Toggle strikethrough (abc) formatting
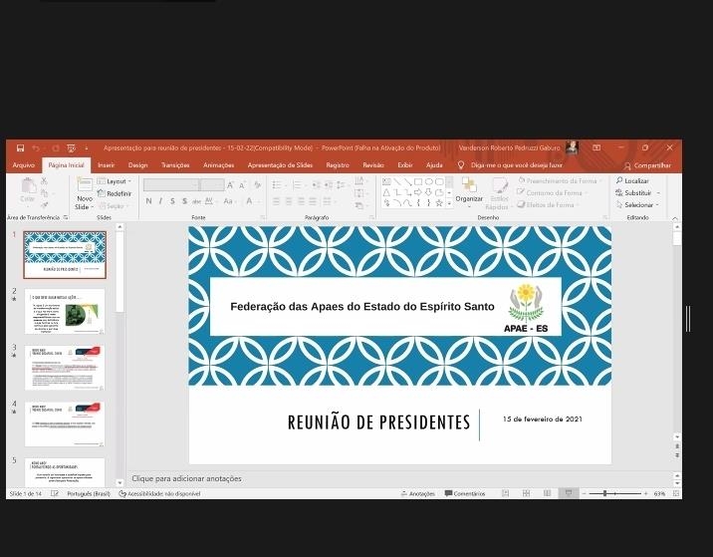Viewport: 713px width, 557px height. pos(196,201)
